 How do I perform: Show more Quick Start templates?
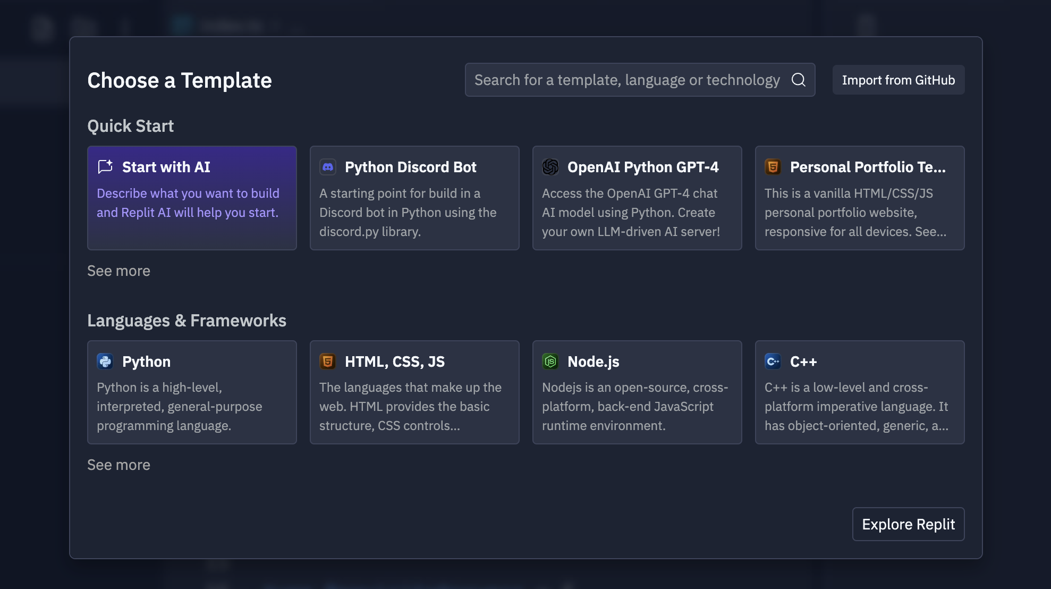click(x=119, y=271)
